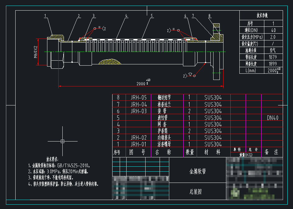Image resolution: width=293 pixels, height=209 pixels.
Task: Select the 数量 column header
Action: 190,152
